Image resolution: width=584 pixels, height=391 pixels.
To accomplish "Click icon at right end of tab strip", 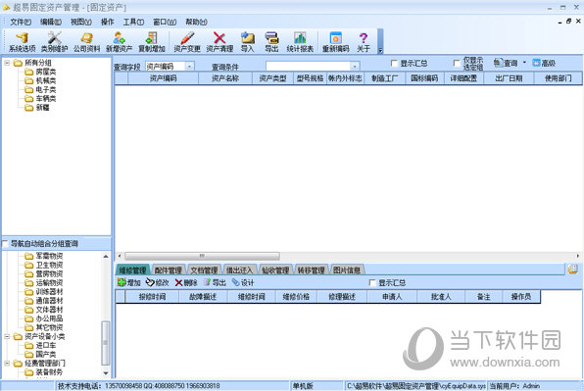I will pos(573,269).
